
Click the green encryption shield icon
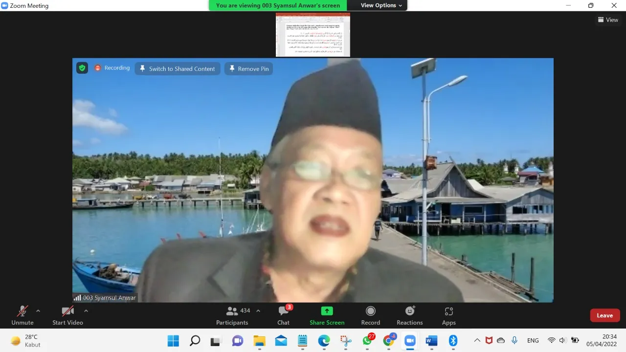click(x=82, y=68)
